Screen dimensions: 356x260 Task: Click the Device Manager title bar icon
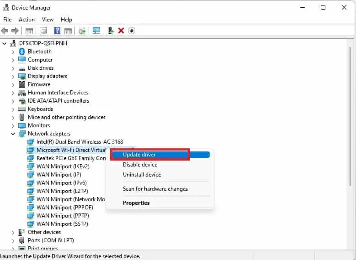(x=5, y=7)
